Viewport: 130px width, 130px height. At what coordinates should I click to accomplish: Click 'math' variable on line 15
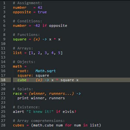coord(17,66)
